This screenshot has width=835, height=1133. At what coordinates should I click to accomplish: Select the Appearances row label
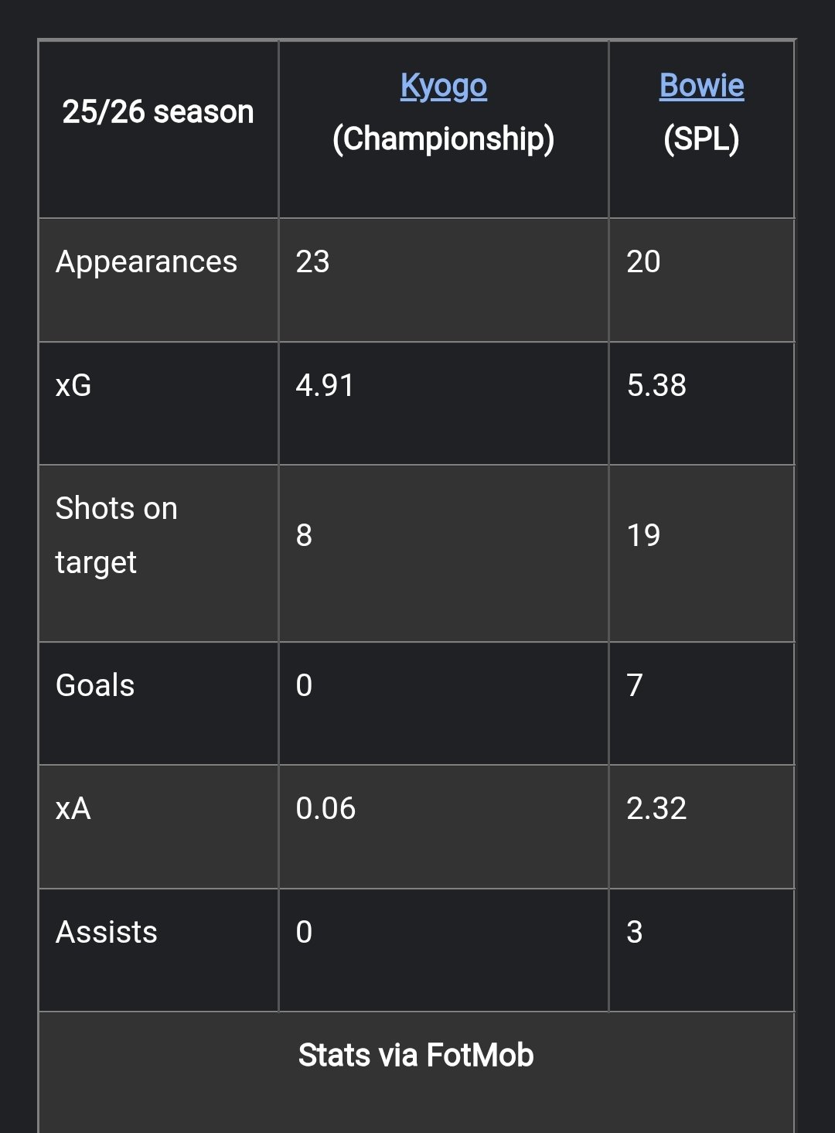146,262
